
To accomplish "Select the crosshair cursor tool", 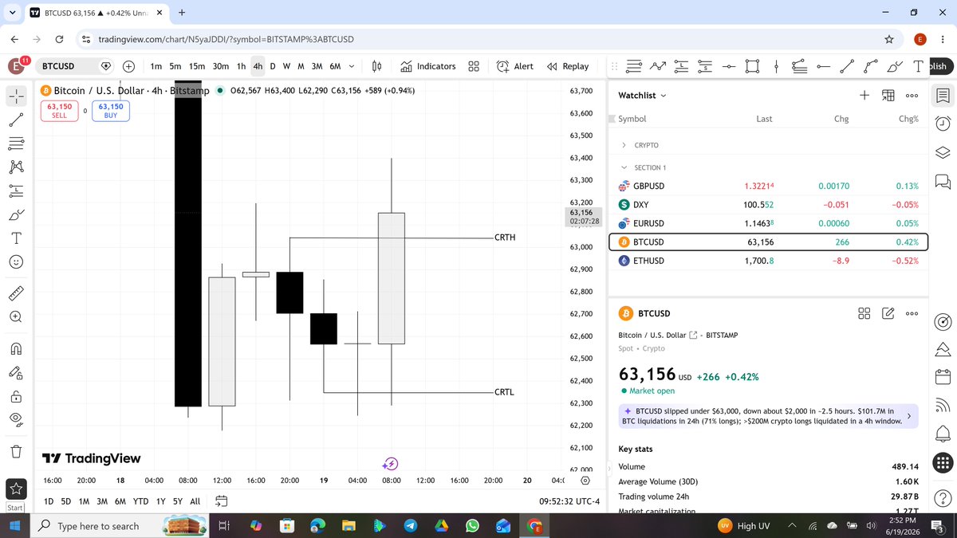I will tap(18, 96).
